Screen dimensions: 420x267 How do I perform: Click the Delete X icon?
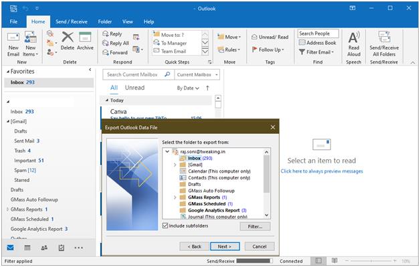68,37
